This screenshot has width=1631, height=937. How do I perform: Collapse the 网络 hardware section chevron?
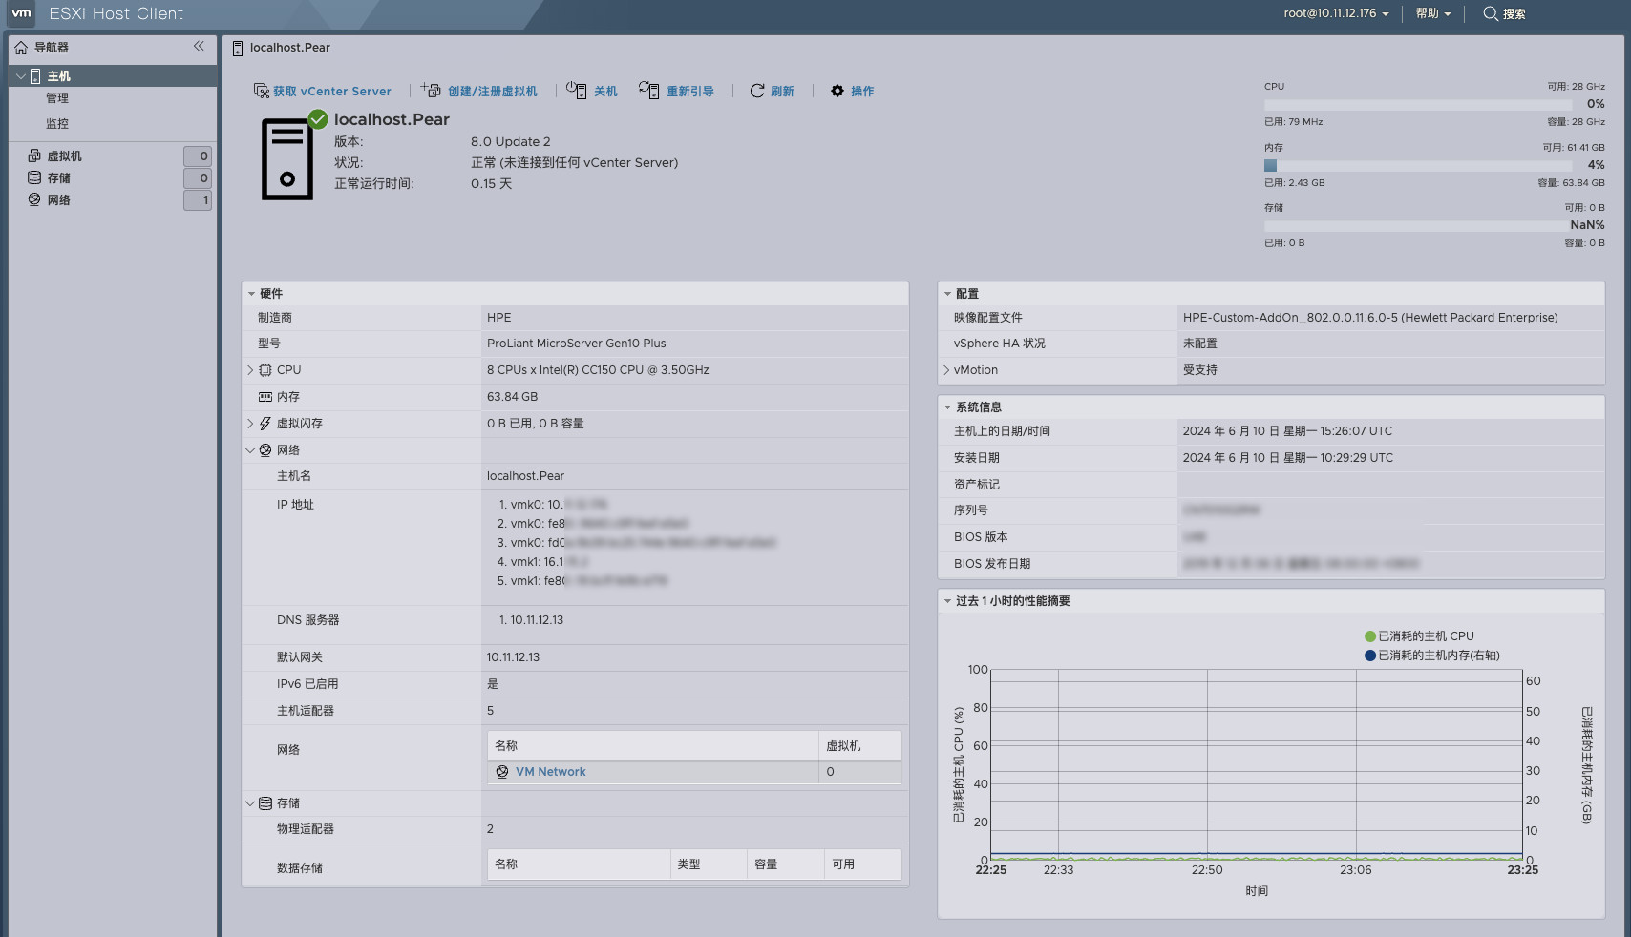250,450
